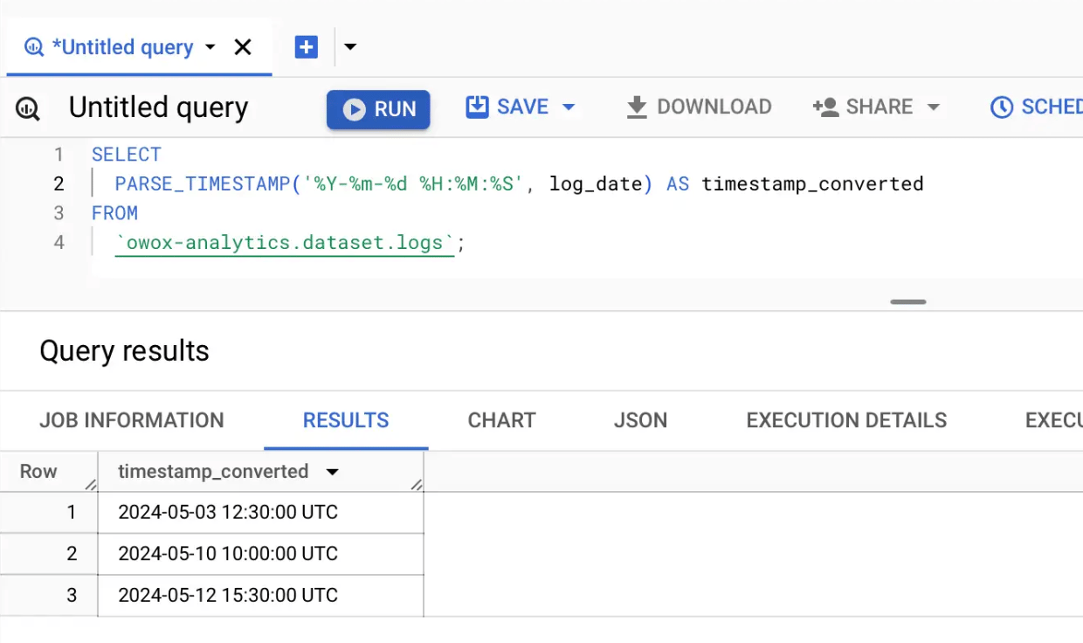Run the query with the RUN button
The image size is (1083, 643).
pos(378,109)
